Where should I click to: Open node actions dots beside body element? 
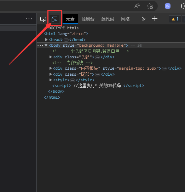coord(40,45)
